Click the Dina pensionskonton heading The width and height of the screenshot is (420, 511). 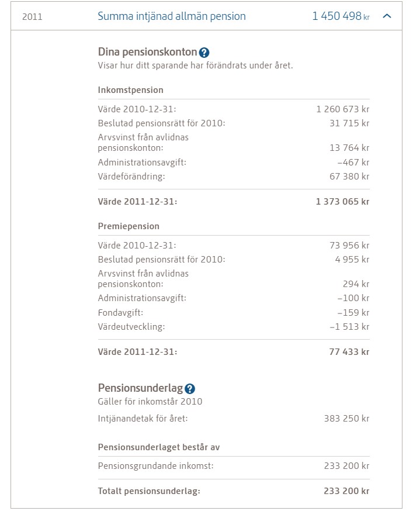[147, 52]
